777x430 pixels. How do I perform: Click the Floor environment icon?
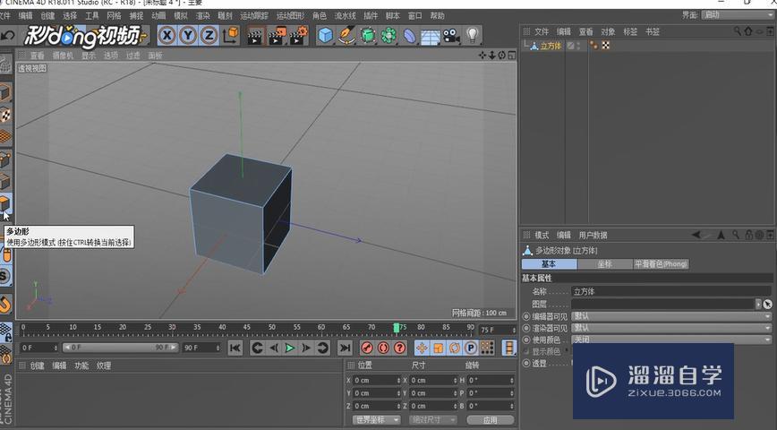(430, 37)
